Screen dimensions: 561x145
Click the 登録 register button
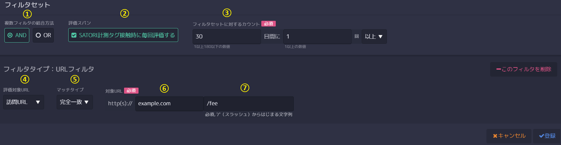click(x=547, y=136)
